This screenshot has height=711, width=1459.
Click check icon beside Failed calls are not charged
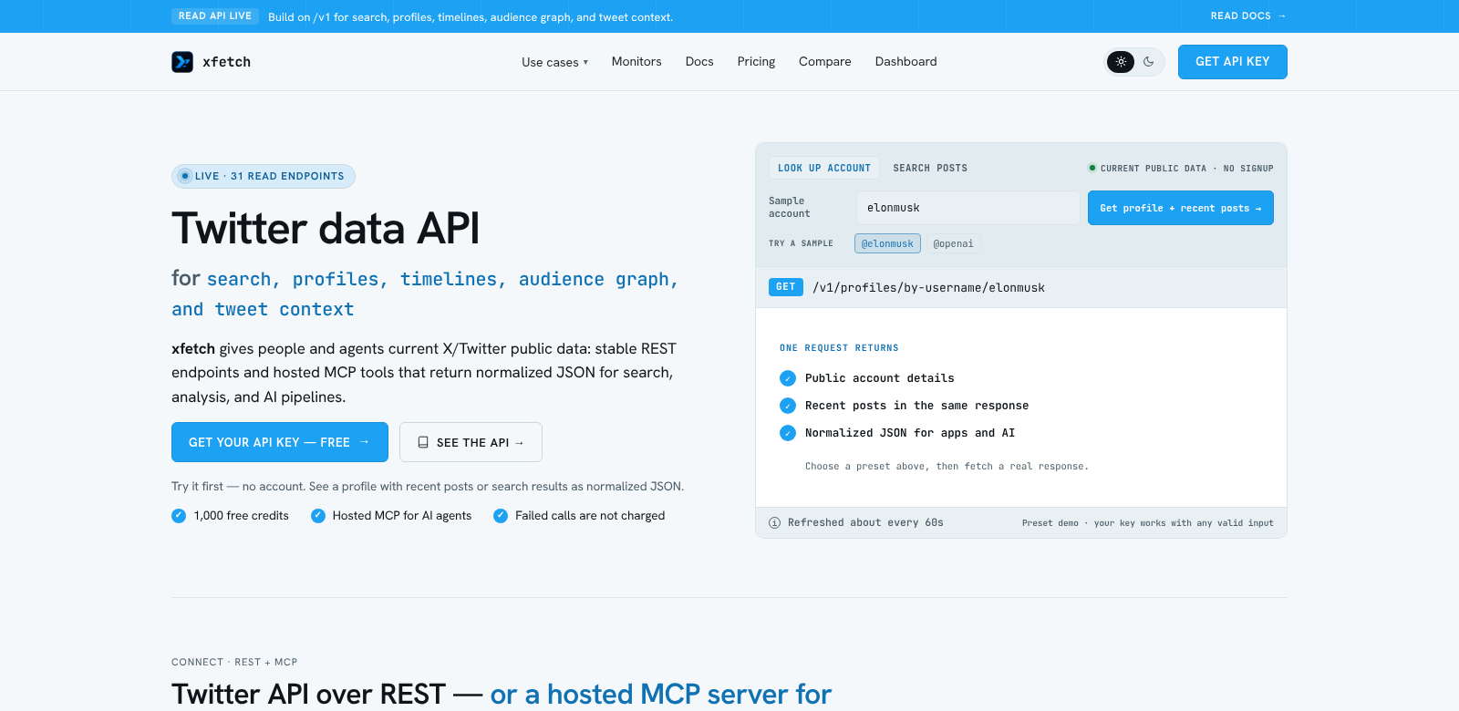click(501, 516)
